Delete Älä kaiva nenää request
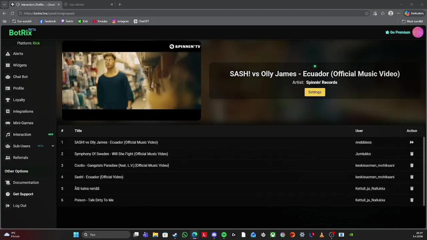Viewport: 427px width, 240px height. 412,189
